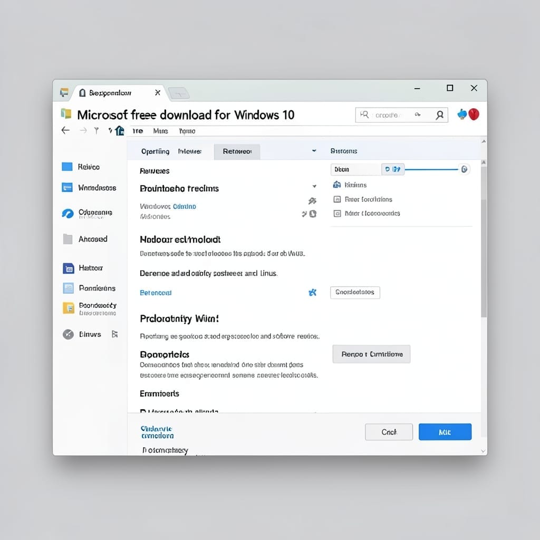The height and width of the screenshot is (540, 540).
Task: Click the magnifier icon in search box
Action: tap(364, 114)
